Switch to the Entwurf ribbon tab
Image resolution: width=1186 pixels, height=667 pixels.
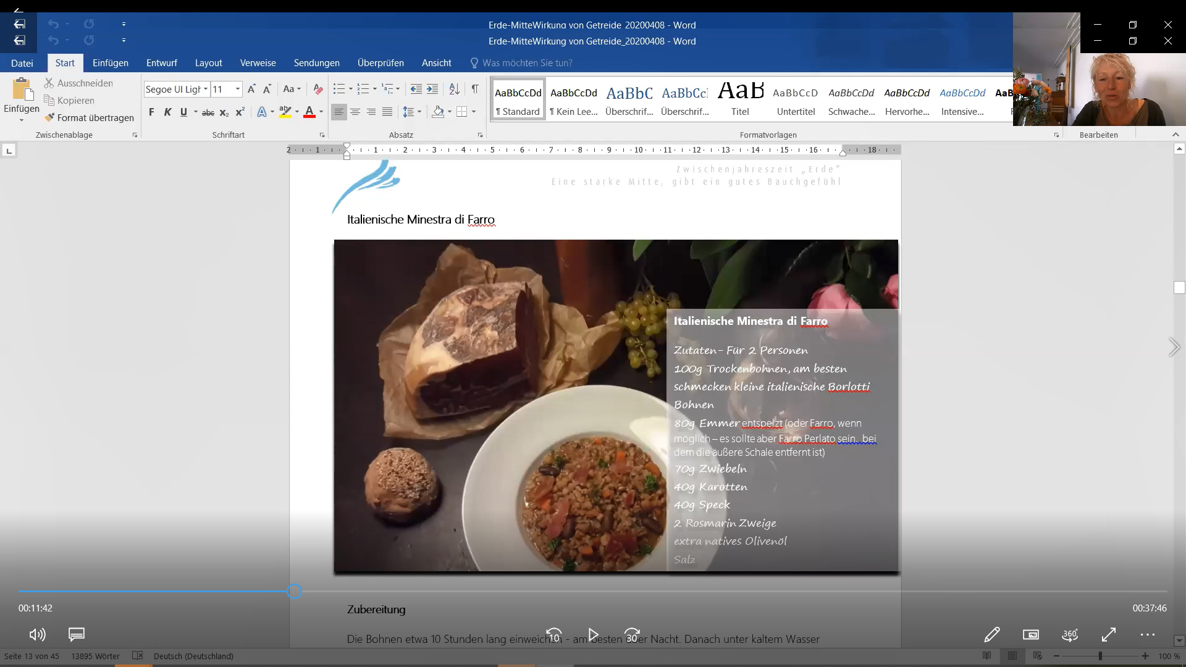[162, 63]
